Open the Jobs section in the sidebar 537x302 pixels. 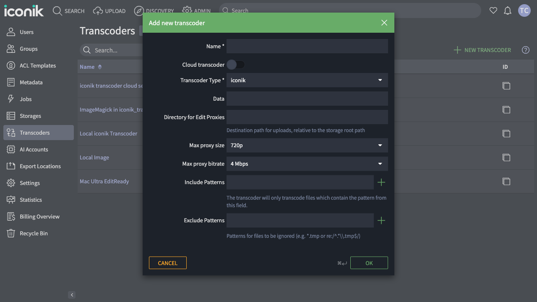tap(26, 99)
